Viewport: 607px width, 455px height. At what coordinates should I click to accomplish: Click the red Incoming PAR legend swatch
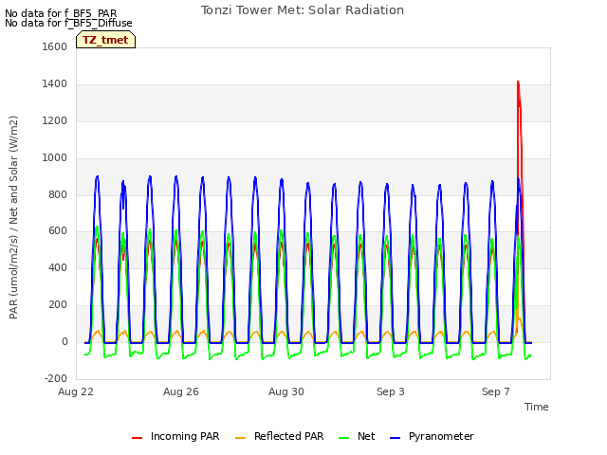click(137, 438)
